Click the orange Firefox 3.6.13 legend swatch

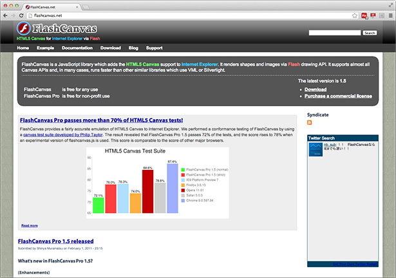pyautogui.click(x=183, y=185)
